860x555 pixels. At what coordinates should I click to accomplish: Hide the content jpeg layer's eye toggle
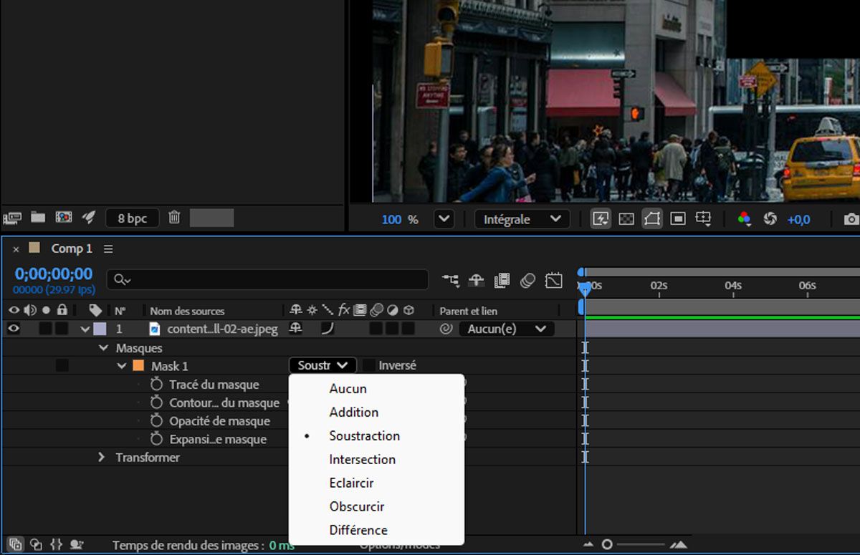14,329
